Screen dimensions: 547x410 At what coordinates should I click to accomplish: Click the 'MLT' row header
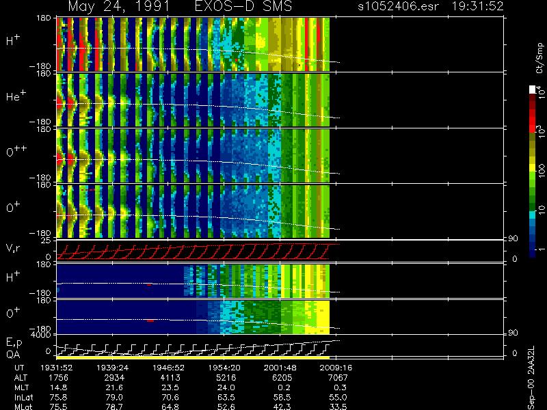click(21, 387)
